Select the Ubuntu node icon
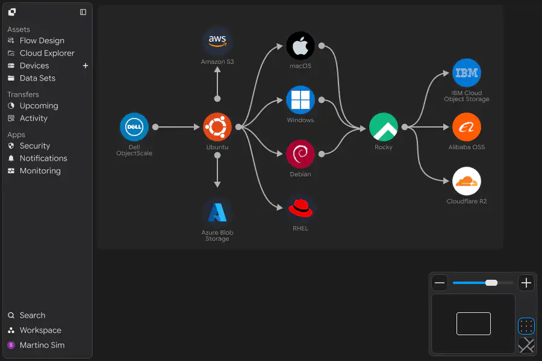Image resolution: width=542 pixels, height=361 pixels. (x=217, y=127)
